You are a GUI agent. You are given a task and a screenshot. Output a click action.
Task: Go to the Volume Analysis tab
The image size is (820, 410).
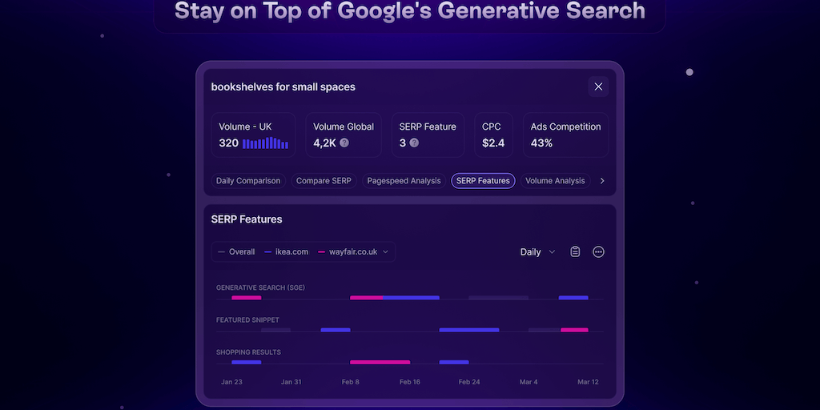click(555, 181)
